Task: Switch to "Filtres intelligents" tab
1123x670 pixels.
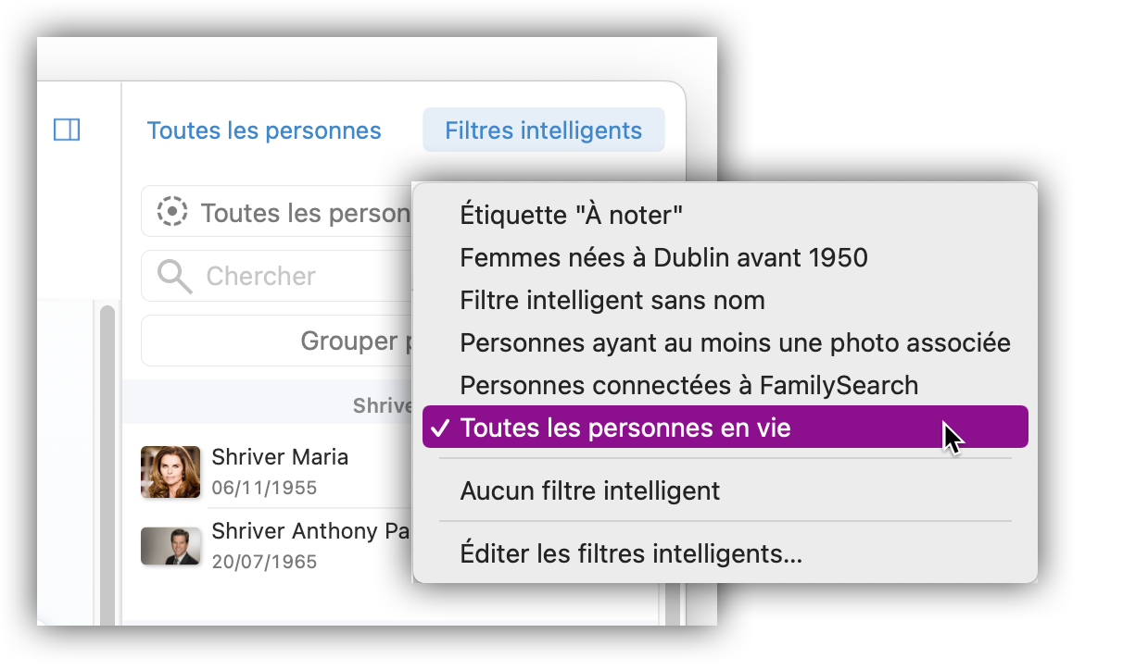Action: (x=543, y=130)
